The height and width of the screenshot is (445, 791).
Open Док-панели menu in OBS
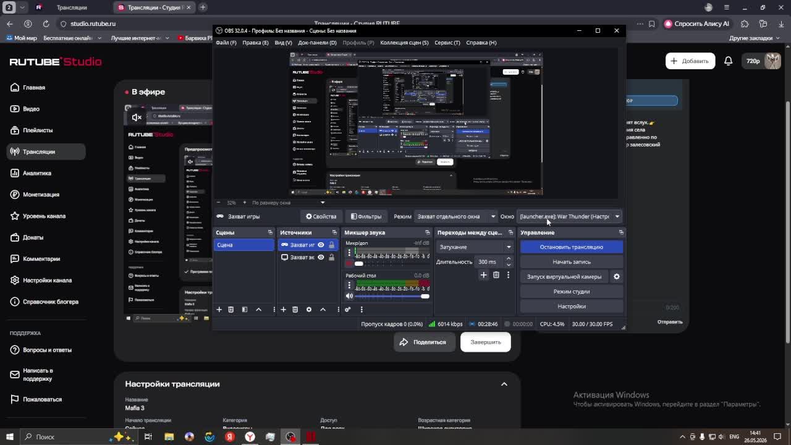coord(317,43)
